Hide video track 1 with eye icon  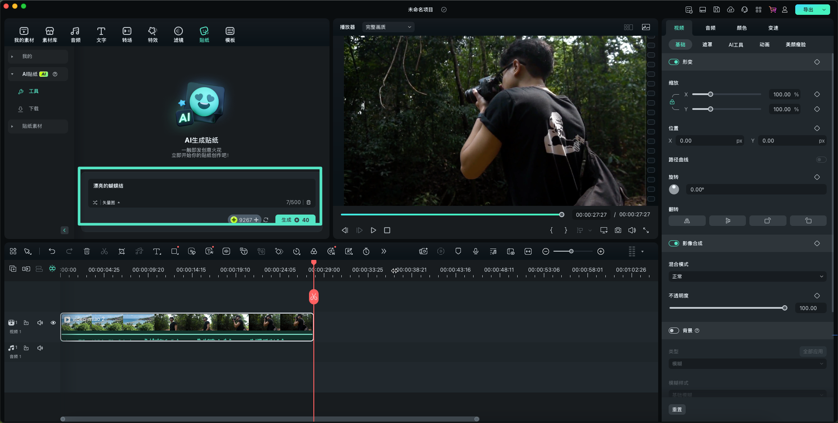(x=53, y=323)
